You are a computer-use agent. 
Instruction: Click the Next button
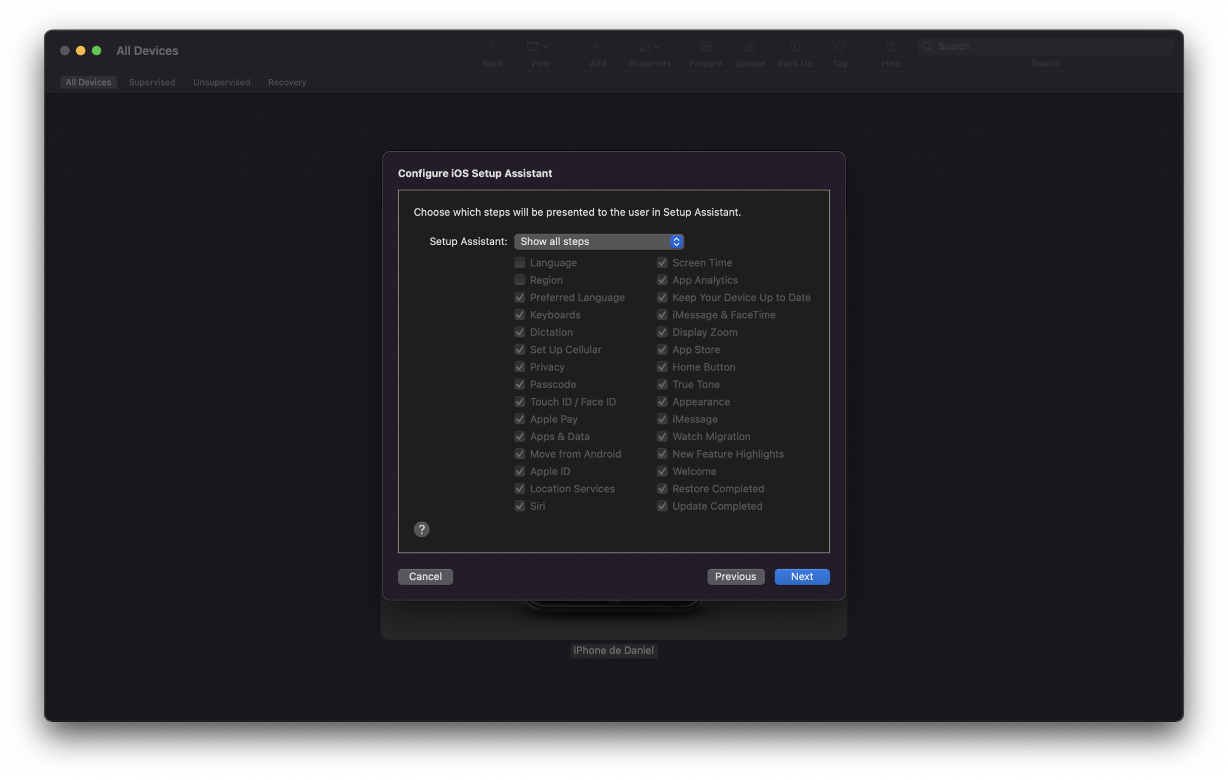[802, 576]
